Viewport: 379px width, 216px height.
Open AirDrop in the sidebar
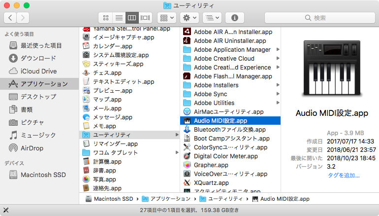coord(39,148)
